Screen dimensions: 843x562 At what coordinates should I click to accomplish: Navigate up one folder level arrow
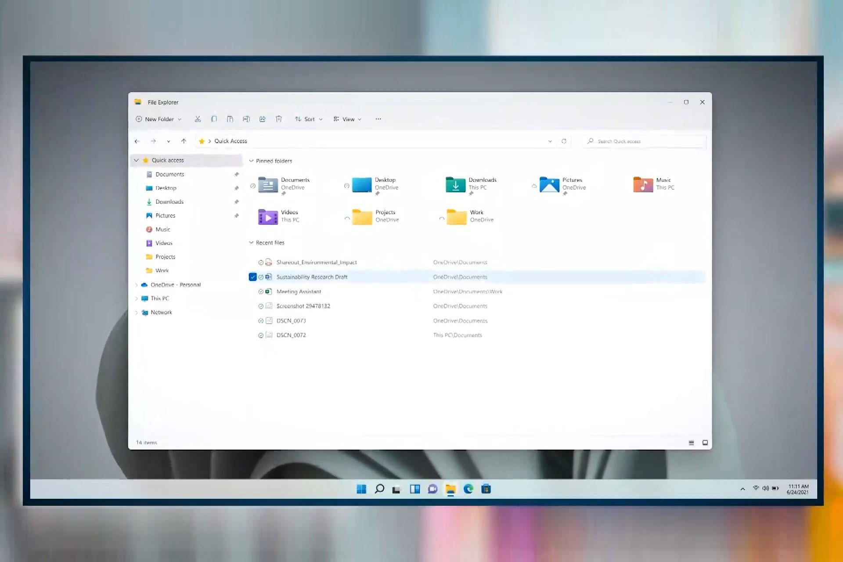184,141
